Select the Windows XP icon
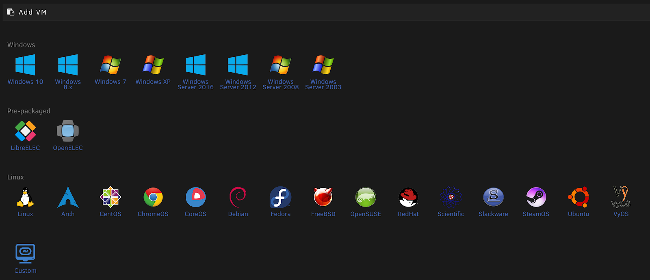650x280 pixels. click(x=153, y=65)
